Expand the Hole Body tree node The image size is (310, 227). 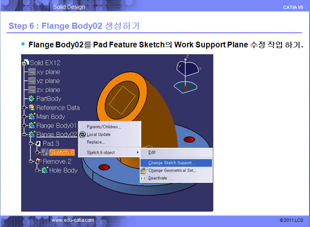pos(37,170)
